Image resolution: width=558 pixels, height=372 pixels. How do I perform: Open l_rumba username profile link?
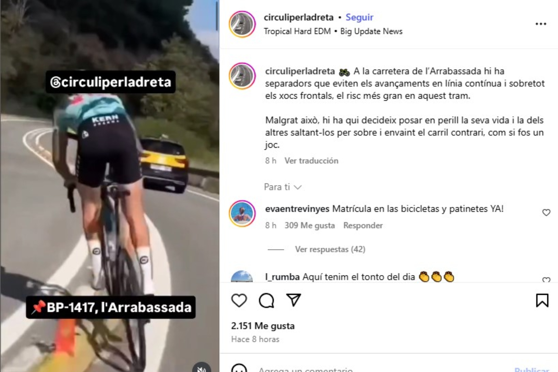click(282, 277)
